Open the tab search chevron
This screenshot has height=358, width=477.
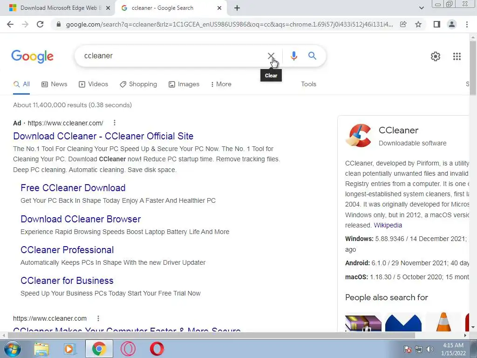421,8
